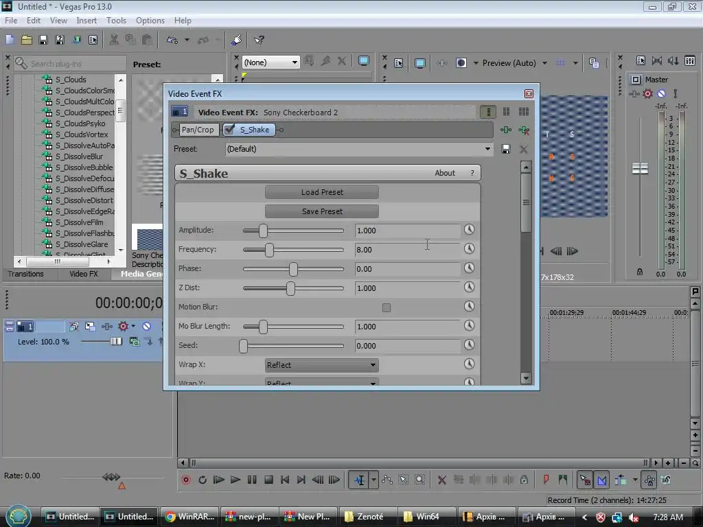Click the S_Shake help question mark
Viewport: 703px width, 527px height.
472,173
